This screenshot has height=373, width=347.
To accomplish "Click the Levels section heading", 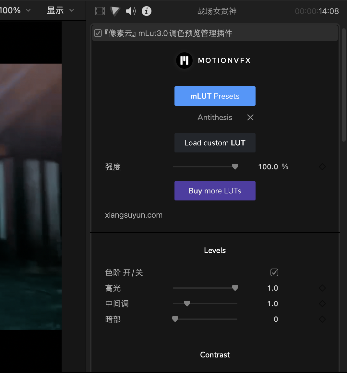I will point(215,250).
